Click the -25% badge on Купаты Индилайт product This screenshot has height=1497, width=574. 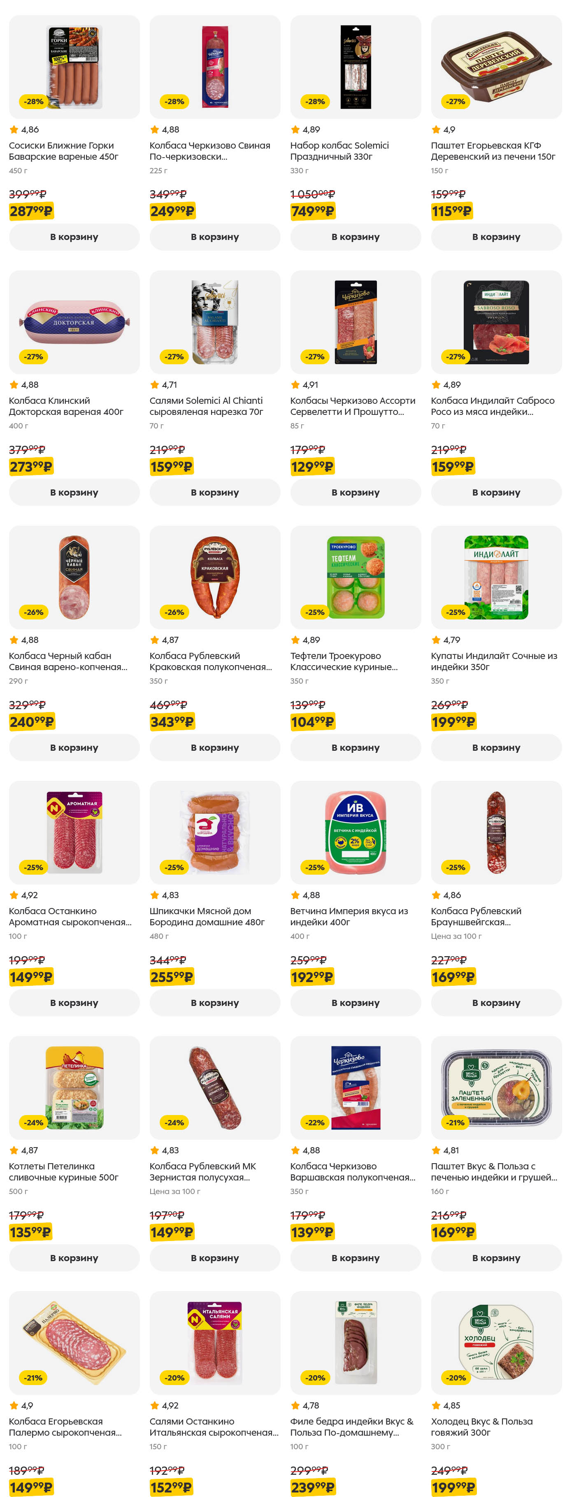pos(455,612)
